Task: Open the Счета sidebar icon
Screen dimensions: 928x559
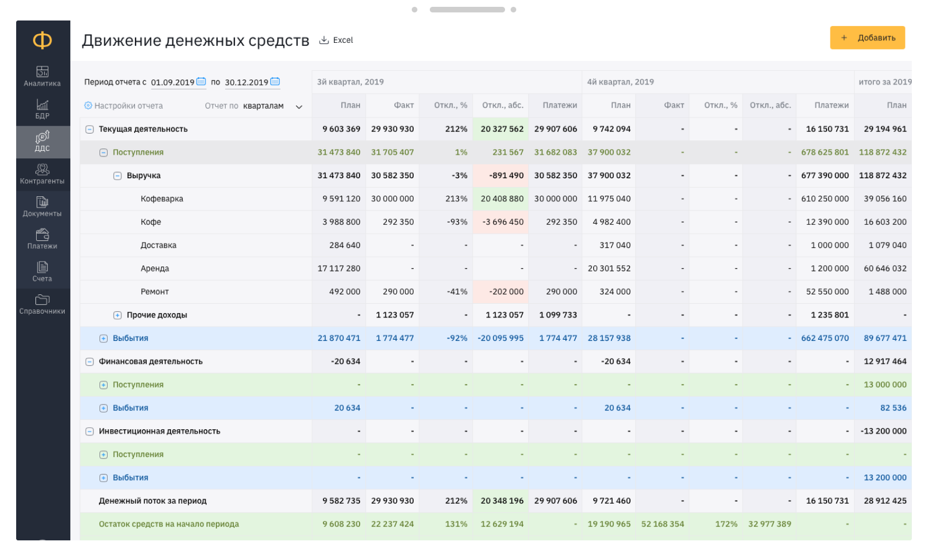Action: 42,267
